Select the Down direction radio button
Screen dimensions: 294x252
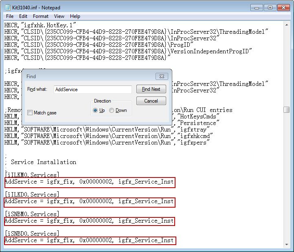pyautogui.click(x=112, y=110)
